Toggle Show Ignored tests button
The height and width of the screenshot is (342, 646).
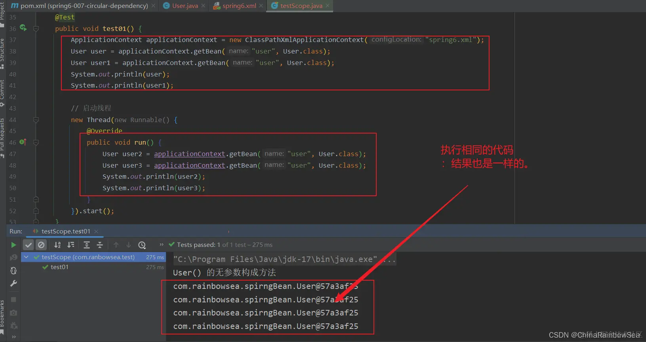[x=41, y=245]
